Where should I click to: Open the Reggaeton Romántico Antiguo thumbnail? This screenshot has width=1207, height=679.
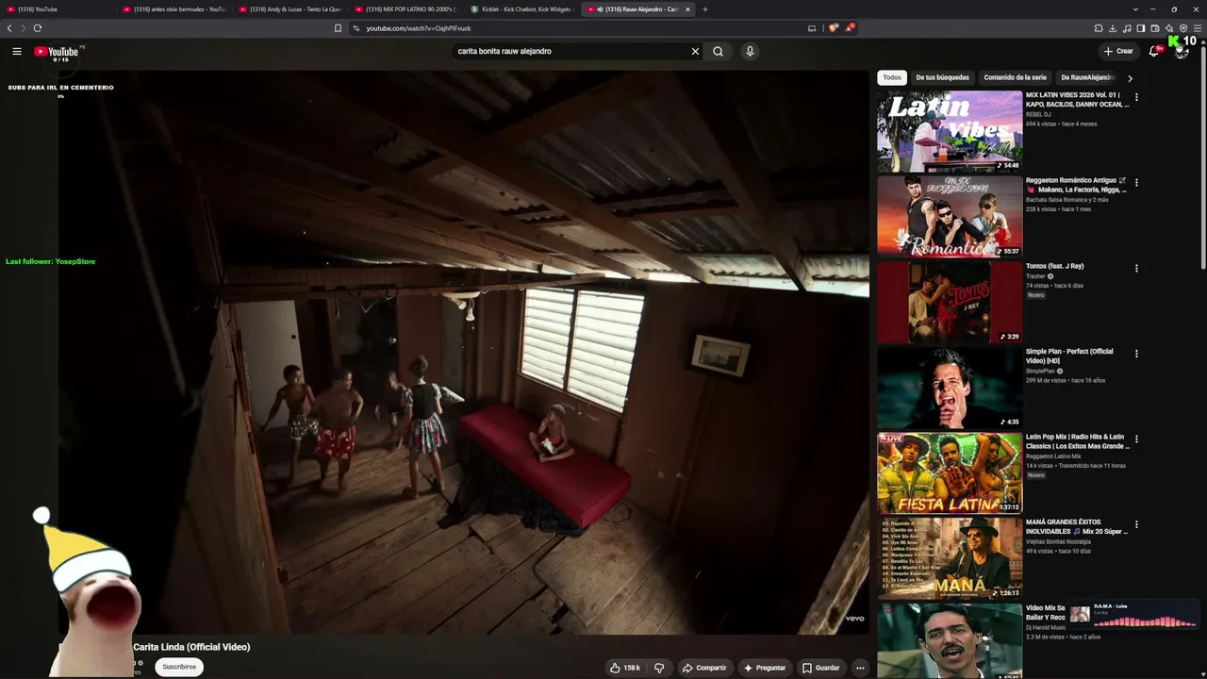[x=950, y=216]
